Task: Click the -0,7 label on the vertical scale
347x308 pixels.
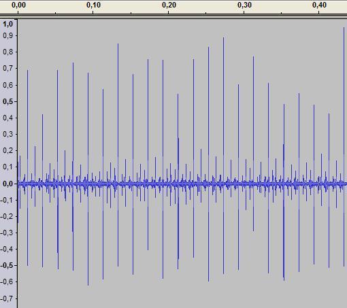Action: click(x=7, y=298)
